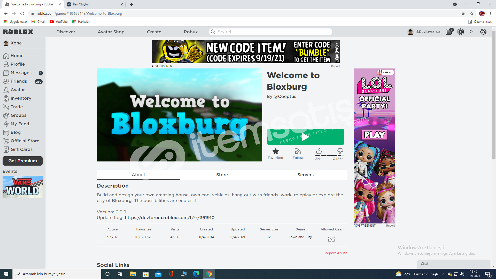
Task: Open the Vans World event thumbnail
Action: pyautogui.click(x=22, y=187)
